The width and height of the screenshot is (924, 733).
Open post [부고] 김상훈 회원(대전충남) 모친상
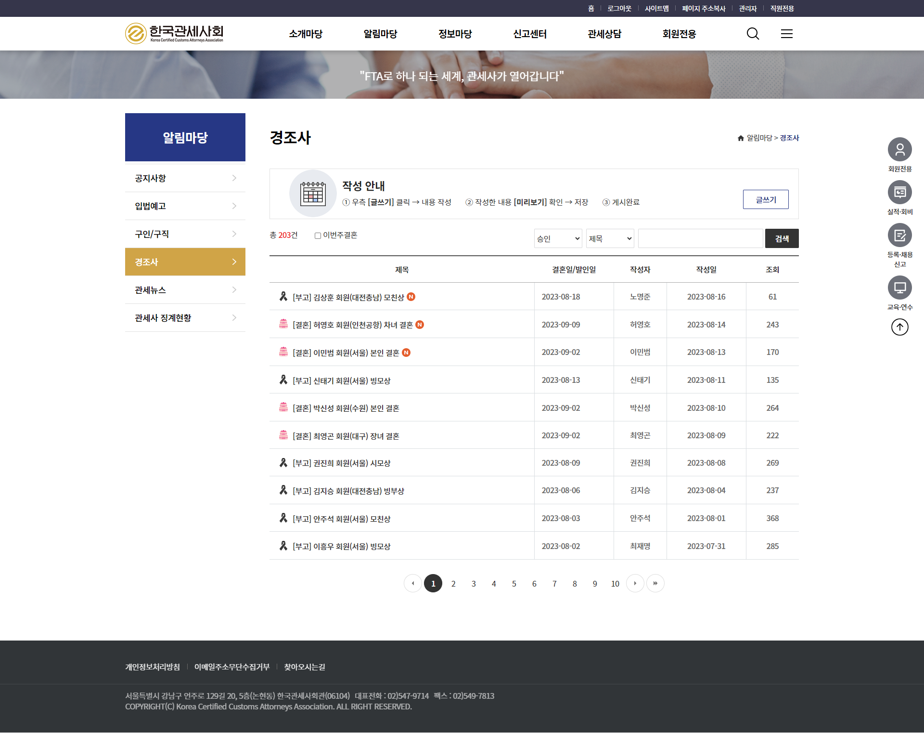click(348, 297)
